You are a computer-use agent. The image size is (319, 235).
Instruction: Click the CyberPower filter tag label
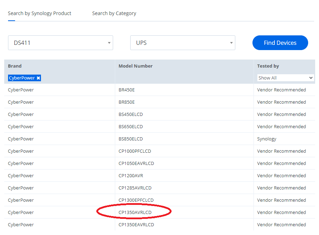pyautogui.click(x=22, y=78)
